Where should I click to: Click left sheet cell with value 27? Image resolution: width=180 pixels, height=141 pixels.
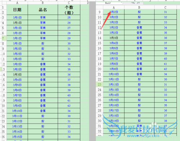coord(69,28)
